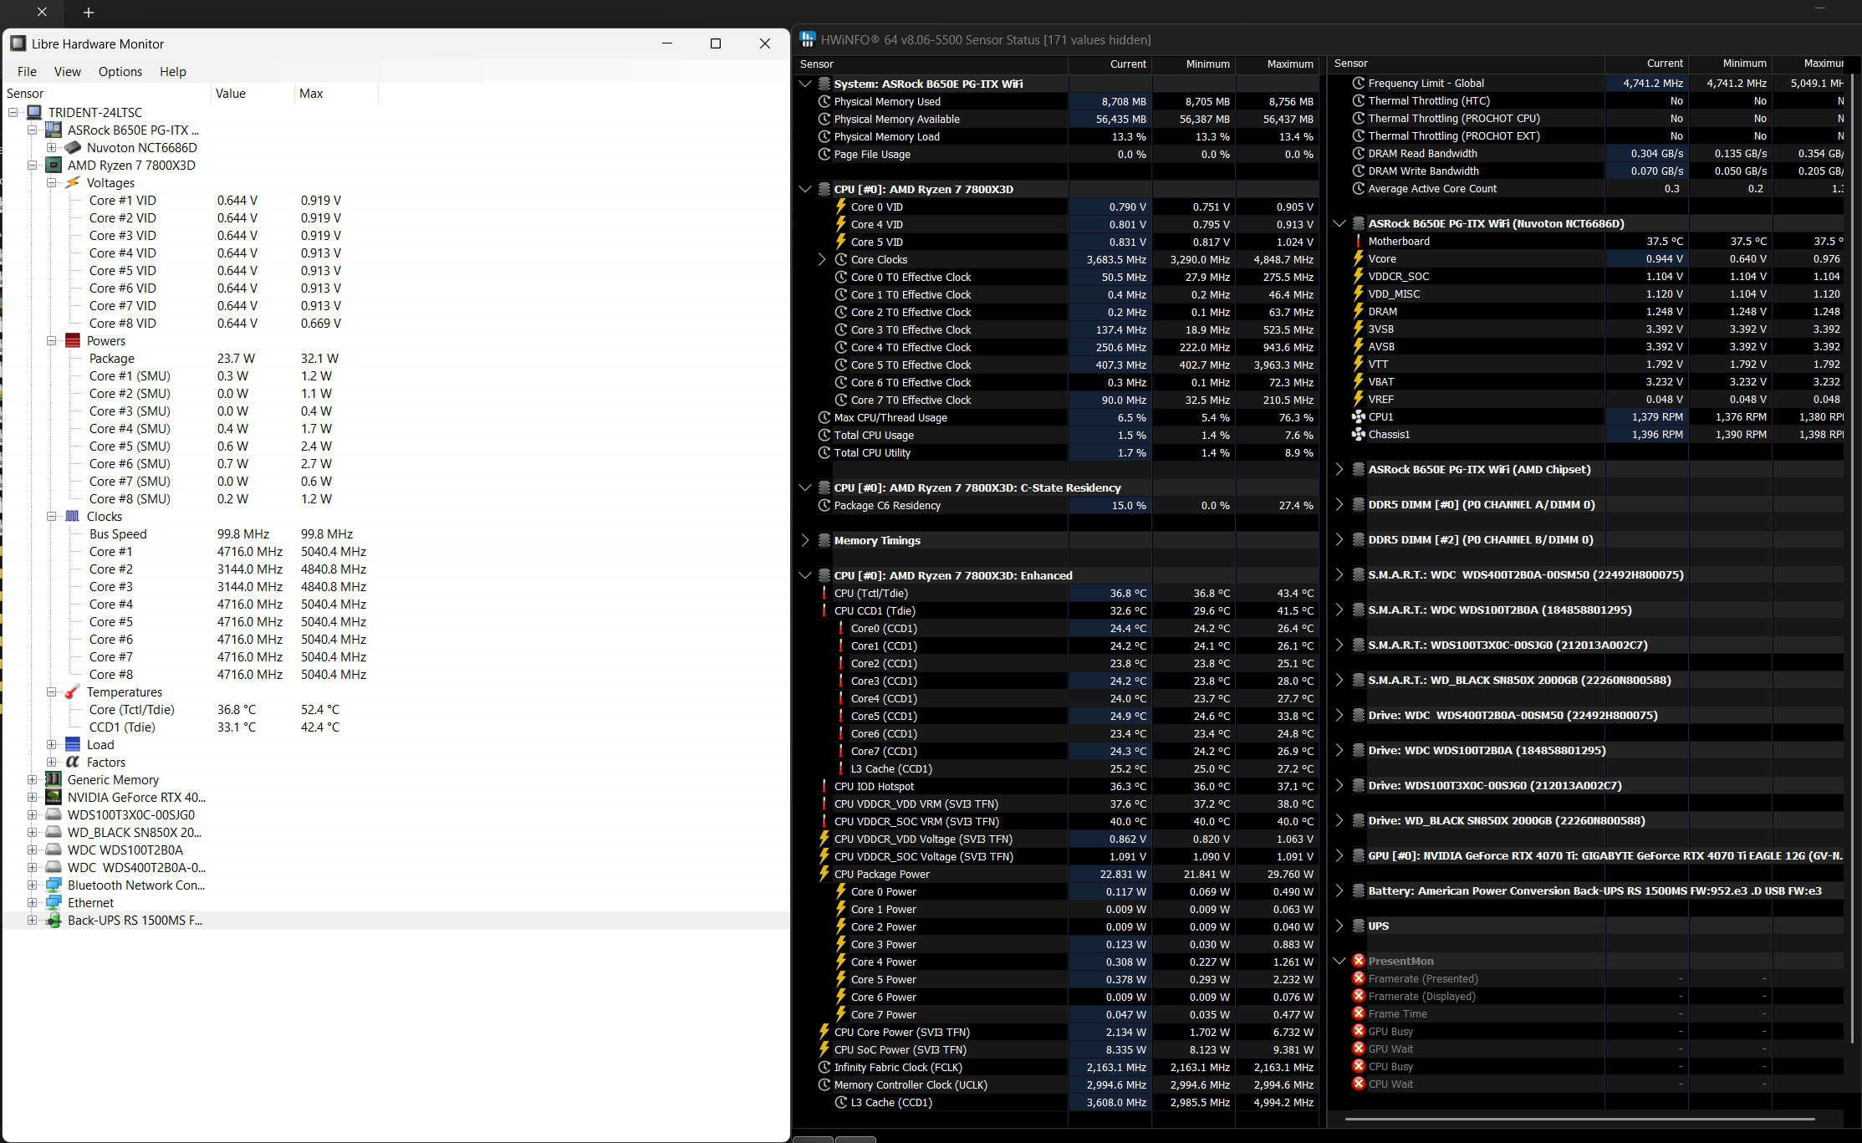Expand the Memory Timings section in HWiNFO

point(805,540)
